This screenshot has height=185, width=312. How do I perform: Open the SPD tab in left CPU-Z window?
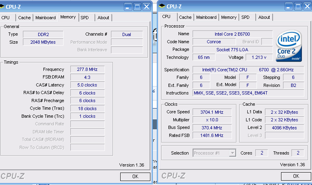87,18
